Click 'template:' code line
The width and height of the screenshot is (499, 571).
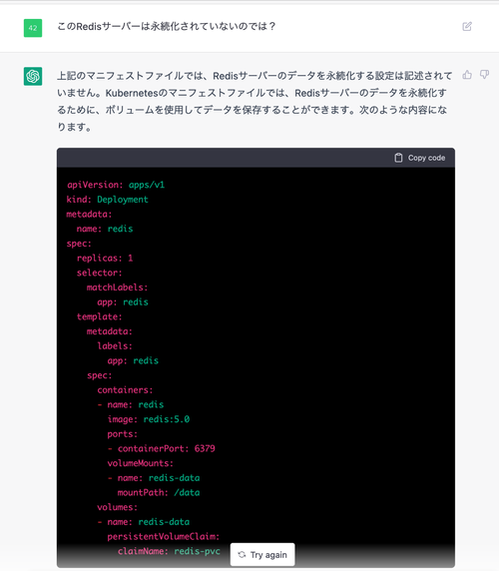click(100, 316)
